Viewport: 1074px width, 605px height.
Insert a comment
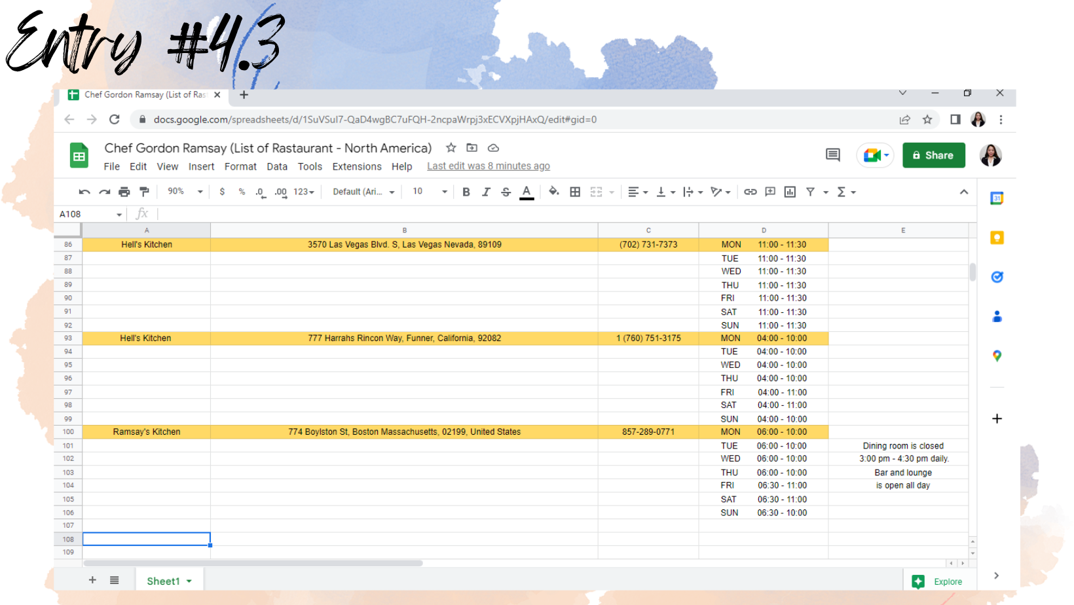tap(770, 192)
